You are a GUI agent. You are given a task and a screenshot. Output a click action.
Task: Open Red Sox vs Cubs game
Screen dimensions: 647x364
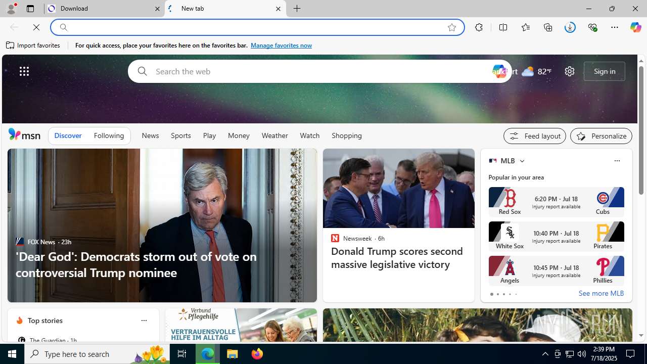click(x=556, y=202)
